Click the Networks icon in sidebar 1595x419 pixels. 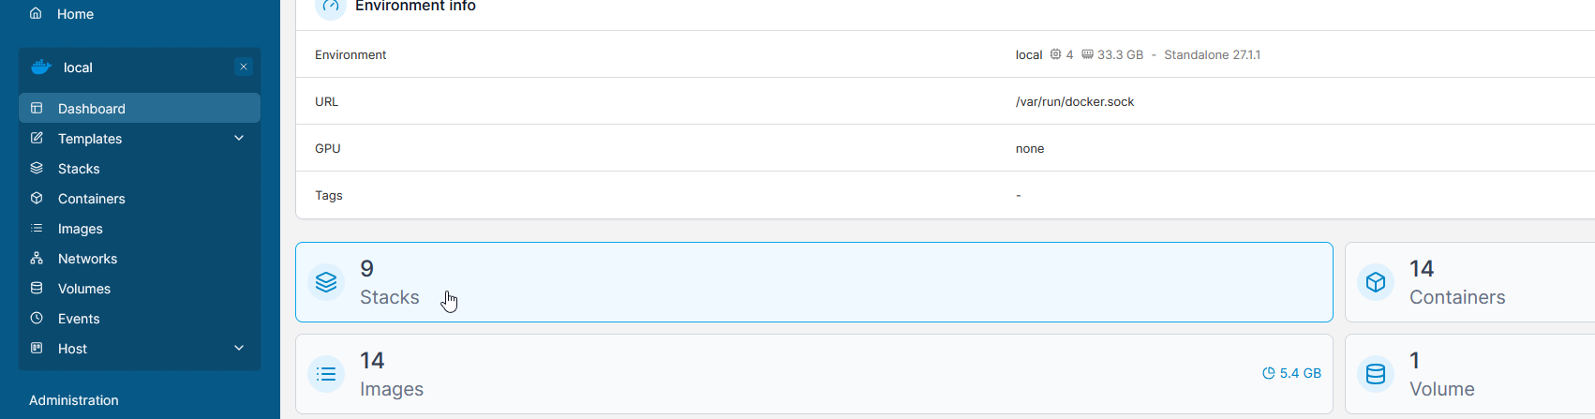[37, 258]
